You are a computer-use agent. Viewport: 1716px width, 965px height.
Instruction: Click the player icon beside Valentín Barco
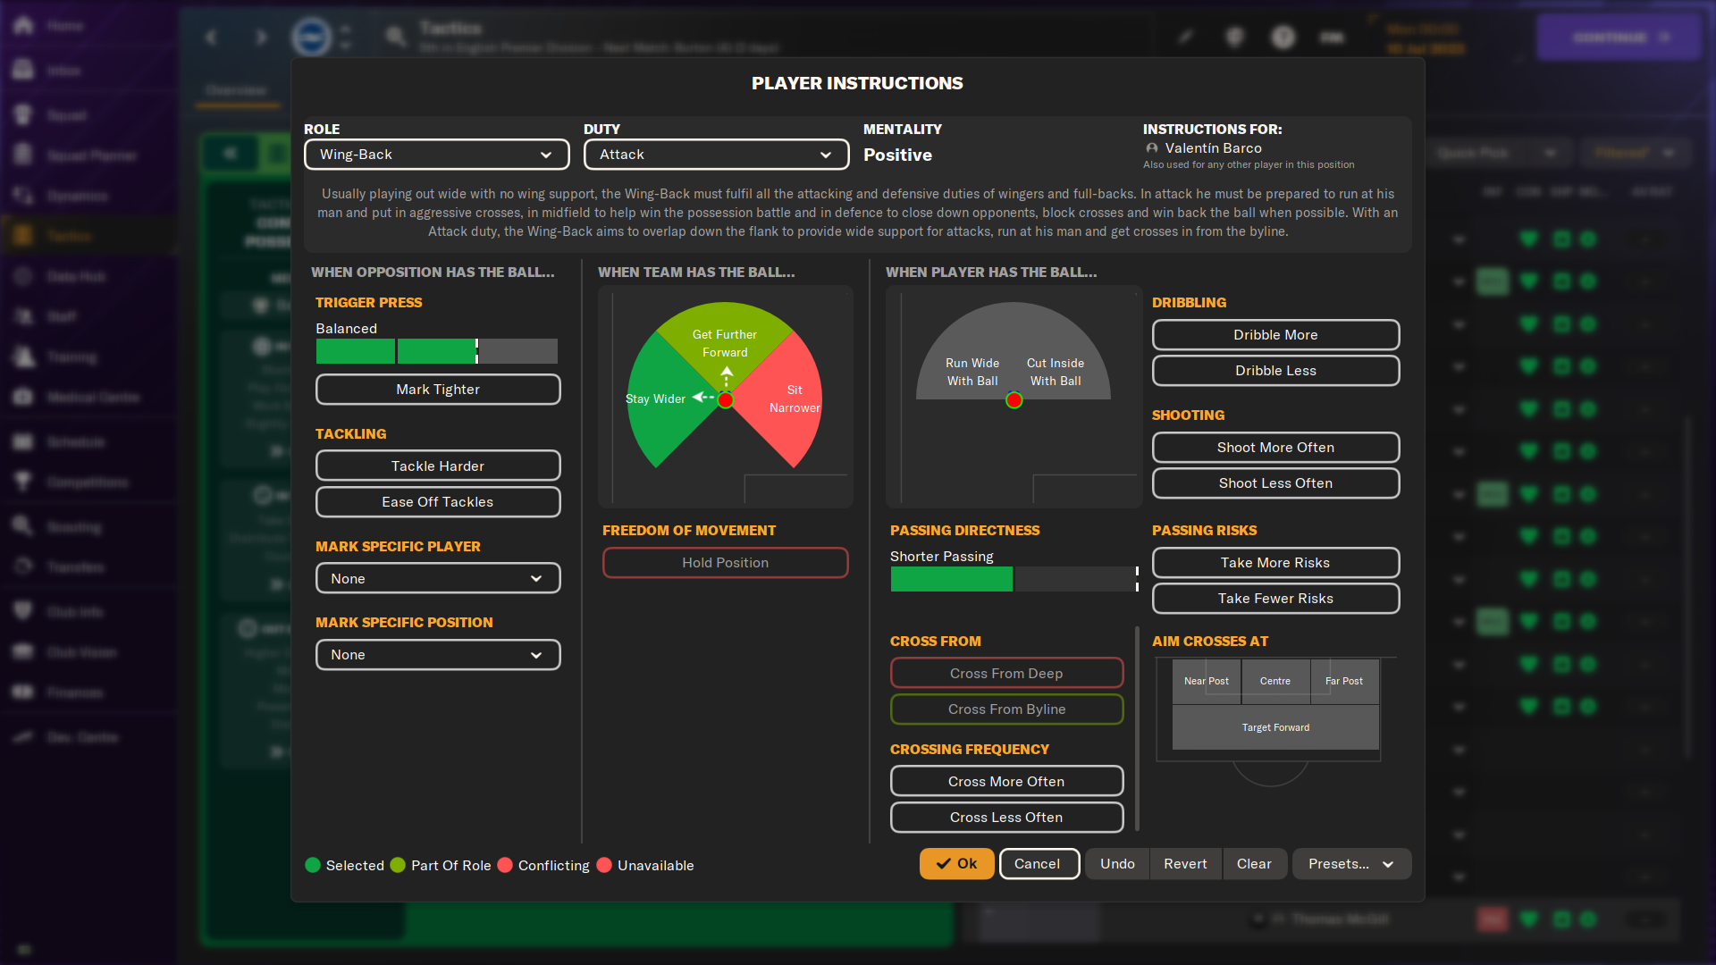(1152, 148)
